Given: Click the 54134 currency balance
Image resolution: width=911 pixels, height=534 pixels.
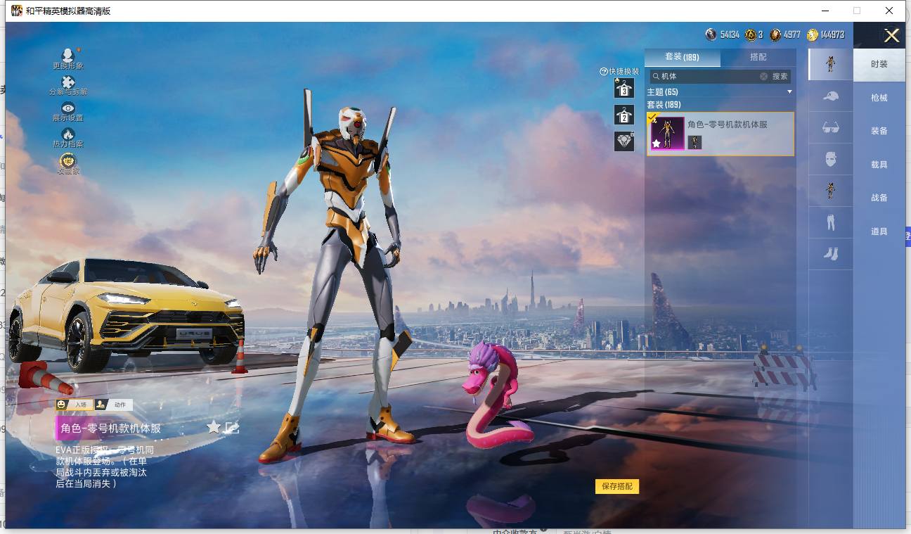Looking at the screenshot, I should point(730,34).
